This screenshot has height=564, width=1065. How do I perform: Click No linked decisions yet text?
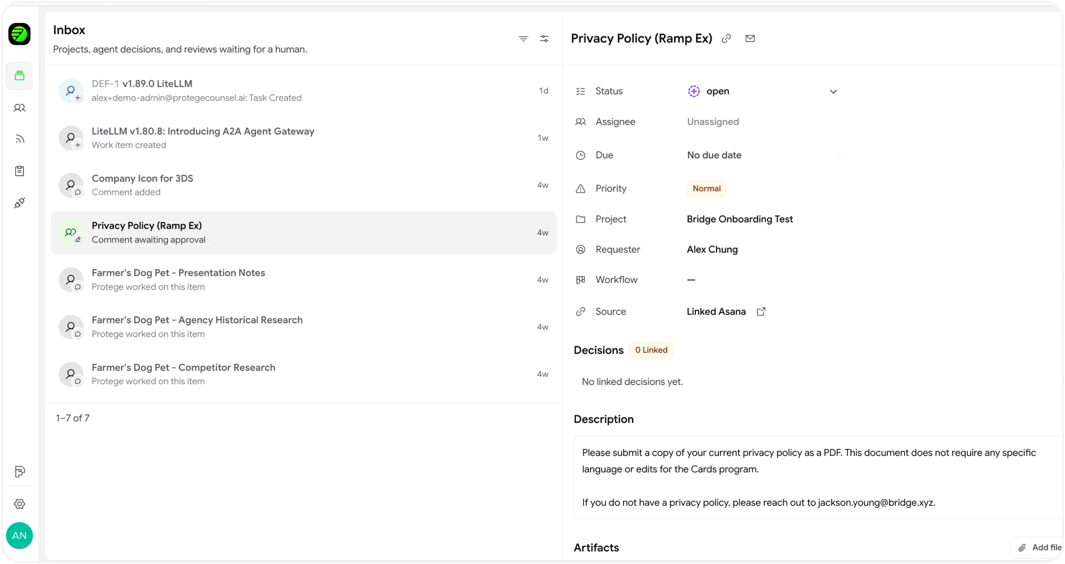pyautogui.click(x=632, y=382)
